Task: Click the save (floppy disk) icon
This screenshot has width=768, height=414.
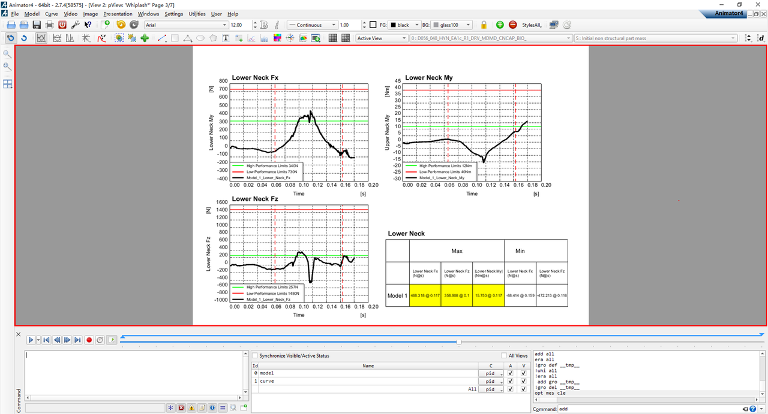Action: click(x=37, y=25)
